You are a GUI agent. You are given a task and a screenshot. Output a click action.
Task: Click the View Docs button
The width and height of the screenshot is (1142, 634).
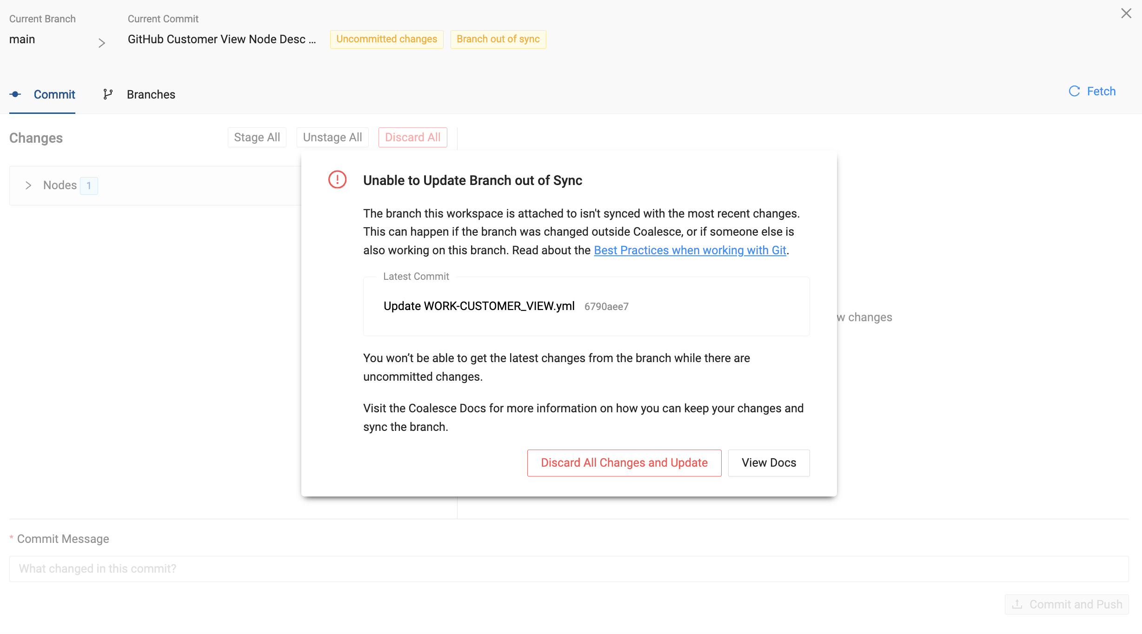pos(769,463)
